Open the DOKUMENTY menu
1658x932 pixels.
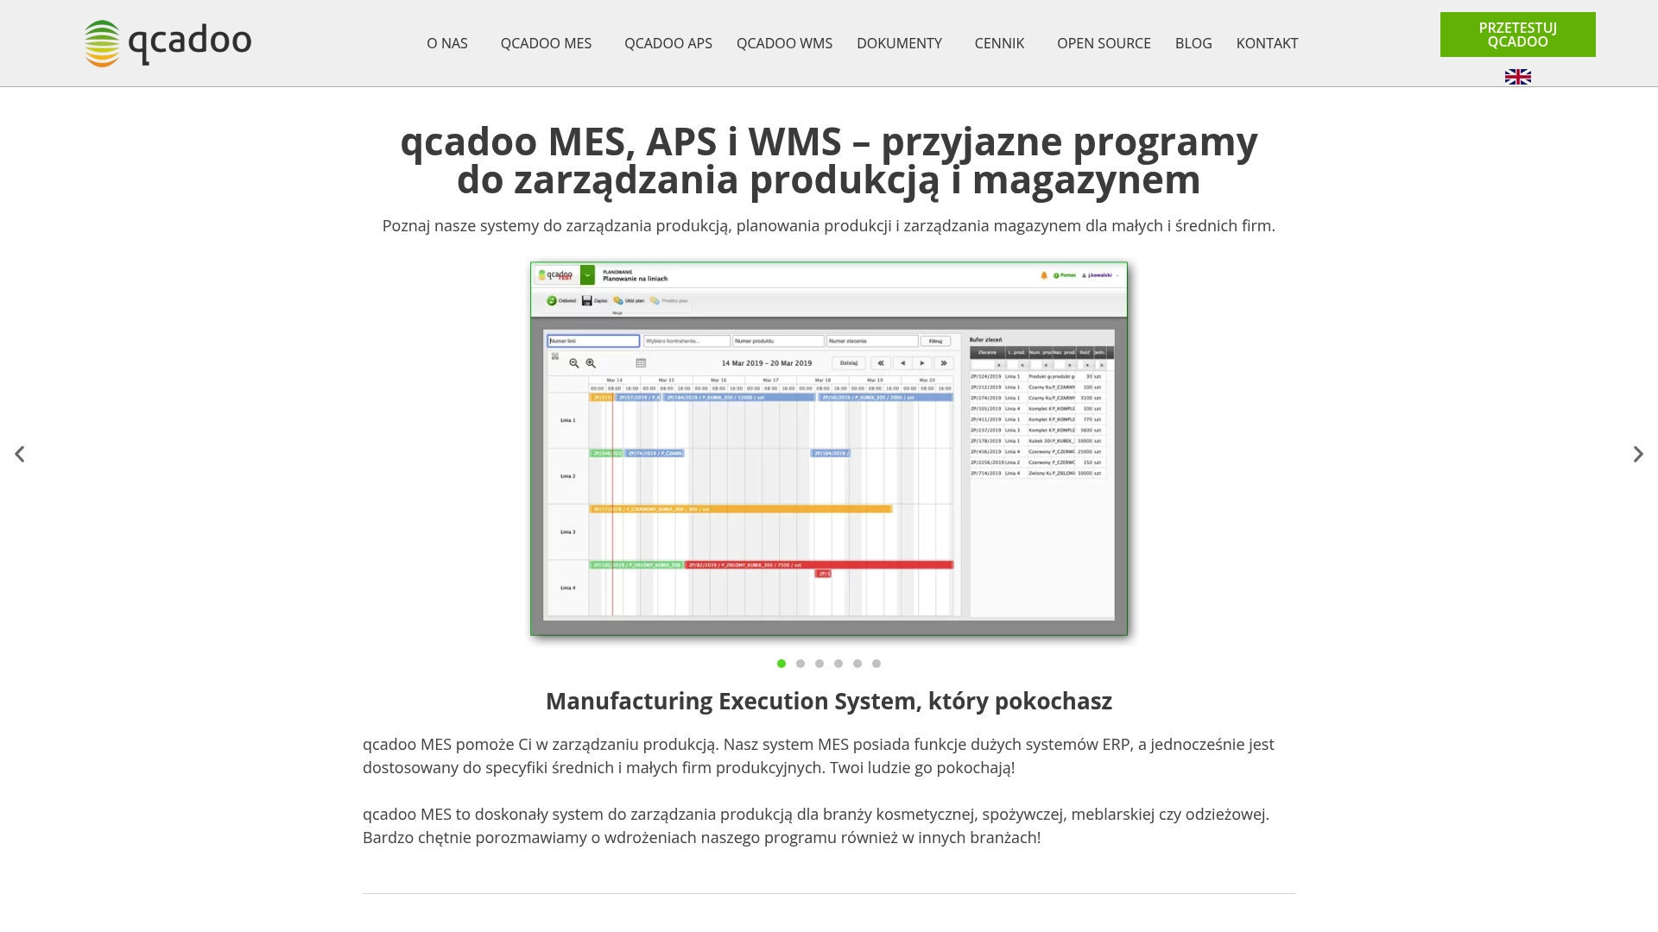pos(899,43)
